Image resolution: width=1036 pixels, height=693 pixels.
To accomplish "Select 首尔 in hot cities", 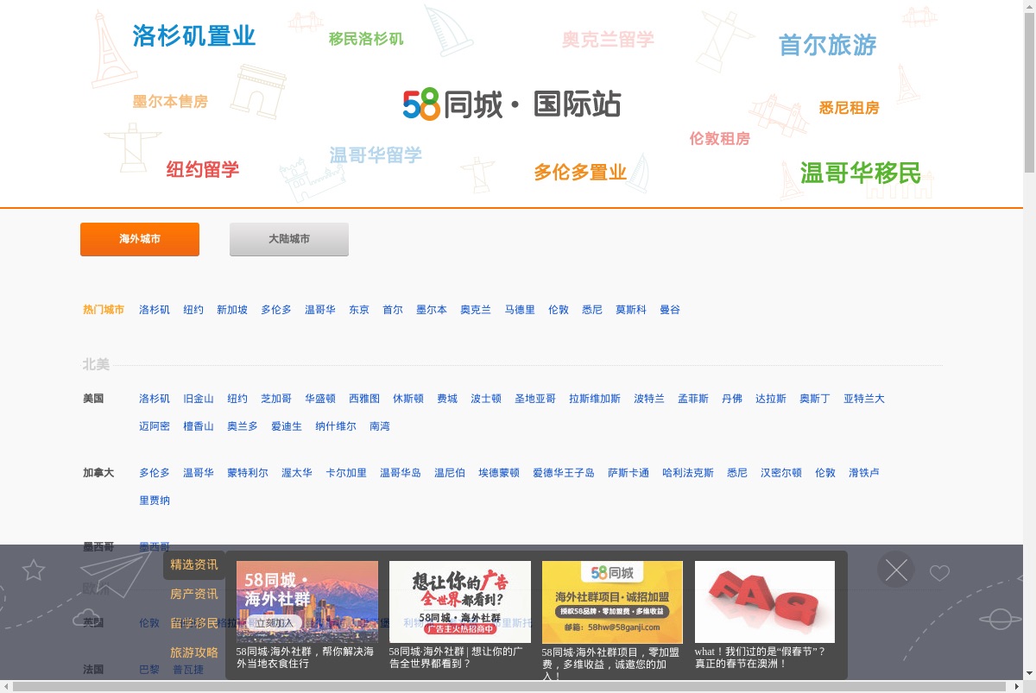I will (x=393, y=310).
